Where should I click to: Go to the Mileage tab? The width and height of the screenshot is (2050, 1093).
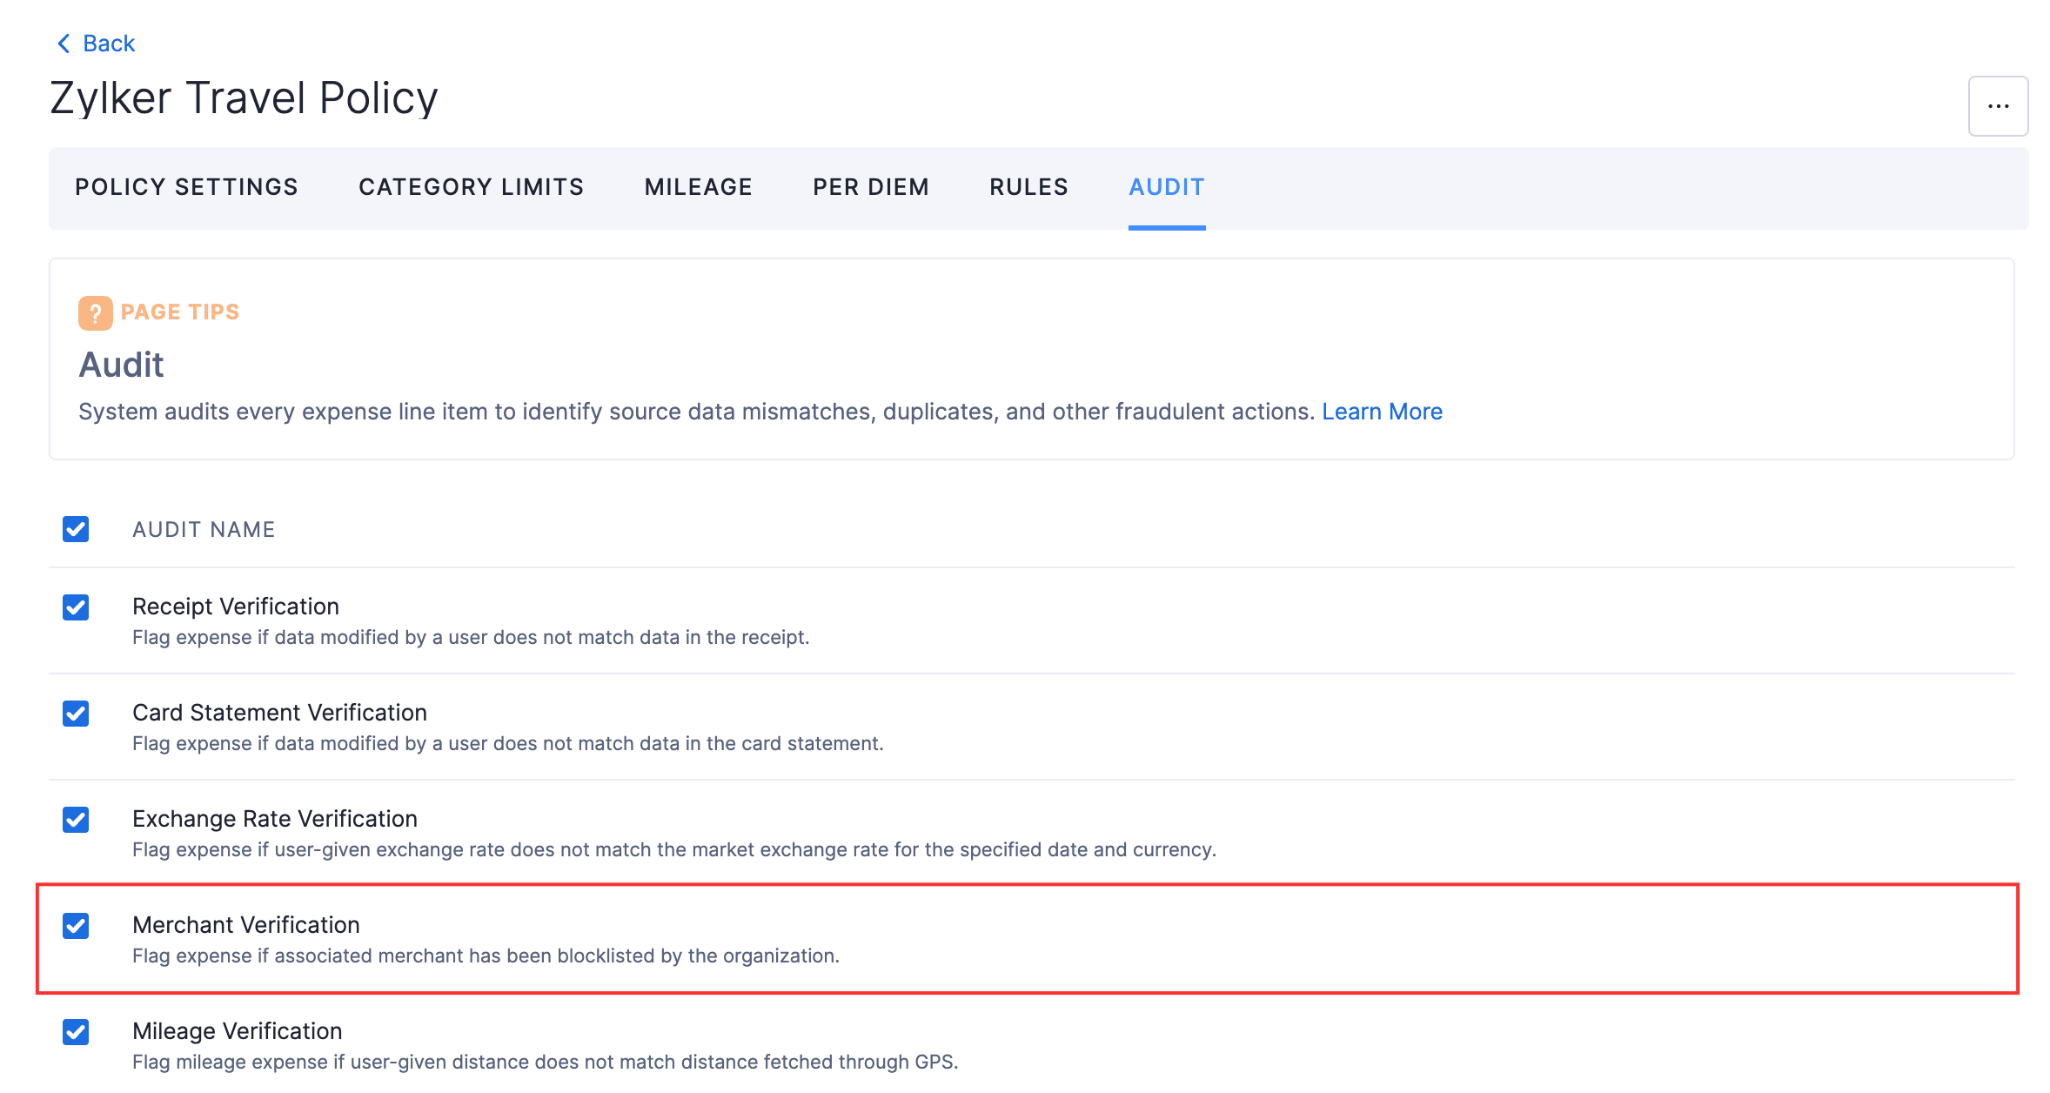698,187
